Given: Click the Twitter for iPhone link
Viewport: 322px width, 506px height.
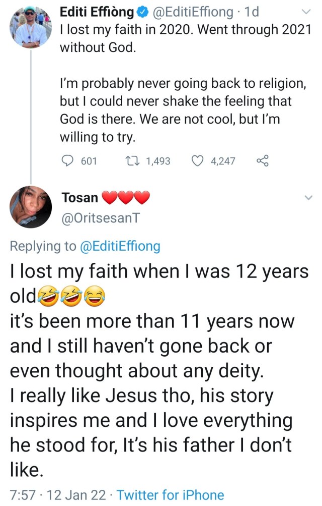Looking at the screenshot, I should (171, 494).
